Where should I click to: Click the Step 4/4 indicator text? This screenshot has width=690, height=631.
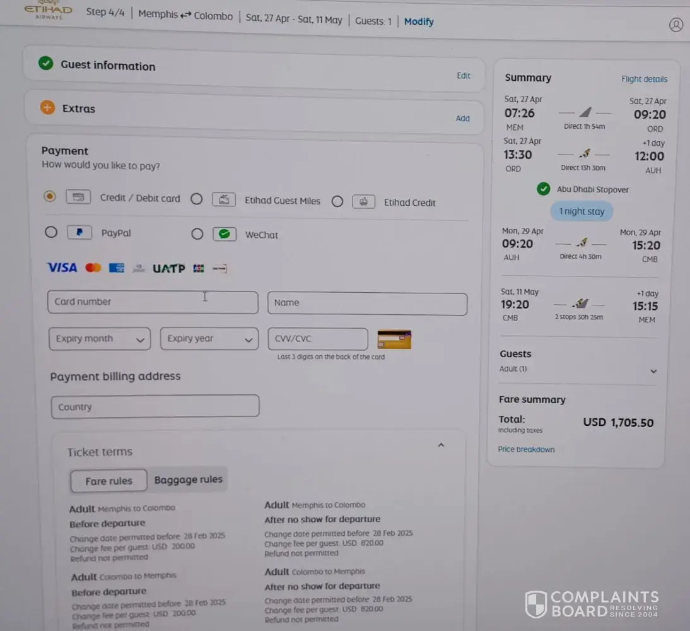[105, 12]
